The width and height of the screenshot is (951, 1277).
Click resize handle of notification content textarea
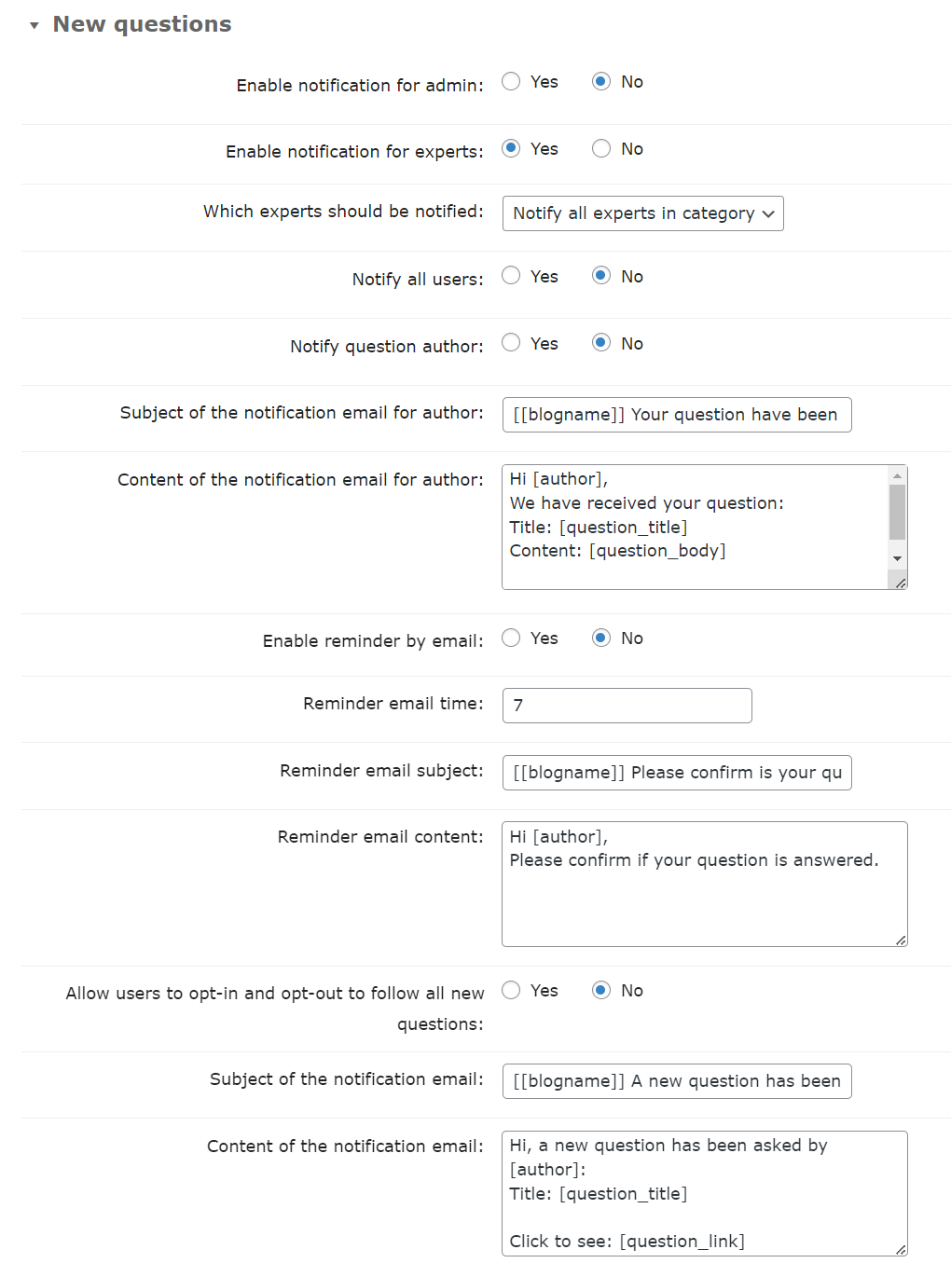[x=900, y=1249]
